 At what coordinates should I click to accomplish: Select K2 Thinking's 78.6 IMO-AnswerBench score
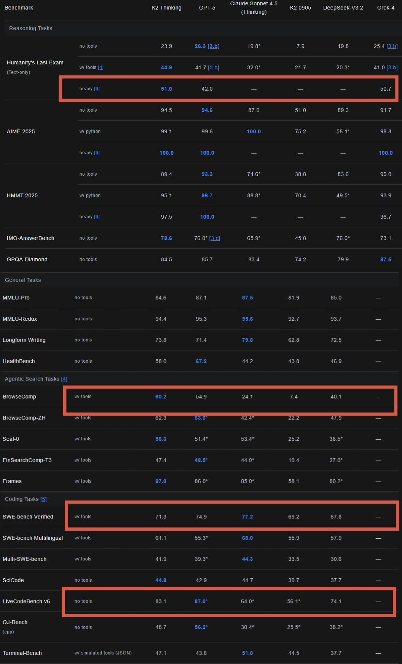(x=166, y=238)
